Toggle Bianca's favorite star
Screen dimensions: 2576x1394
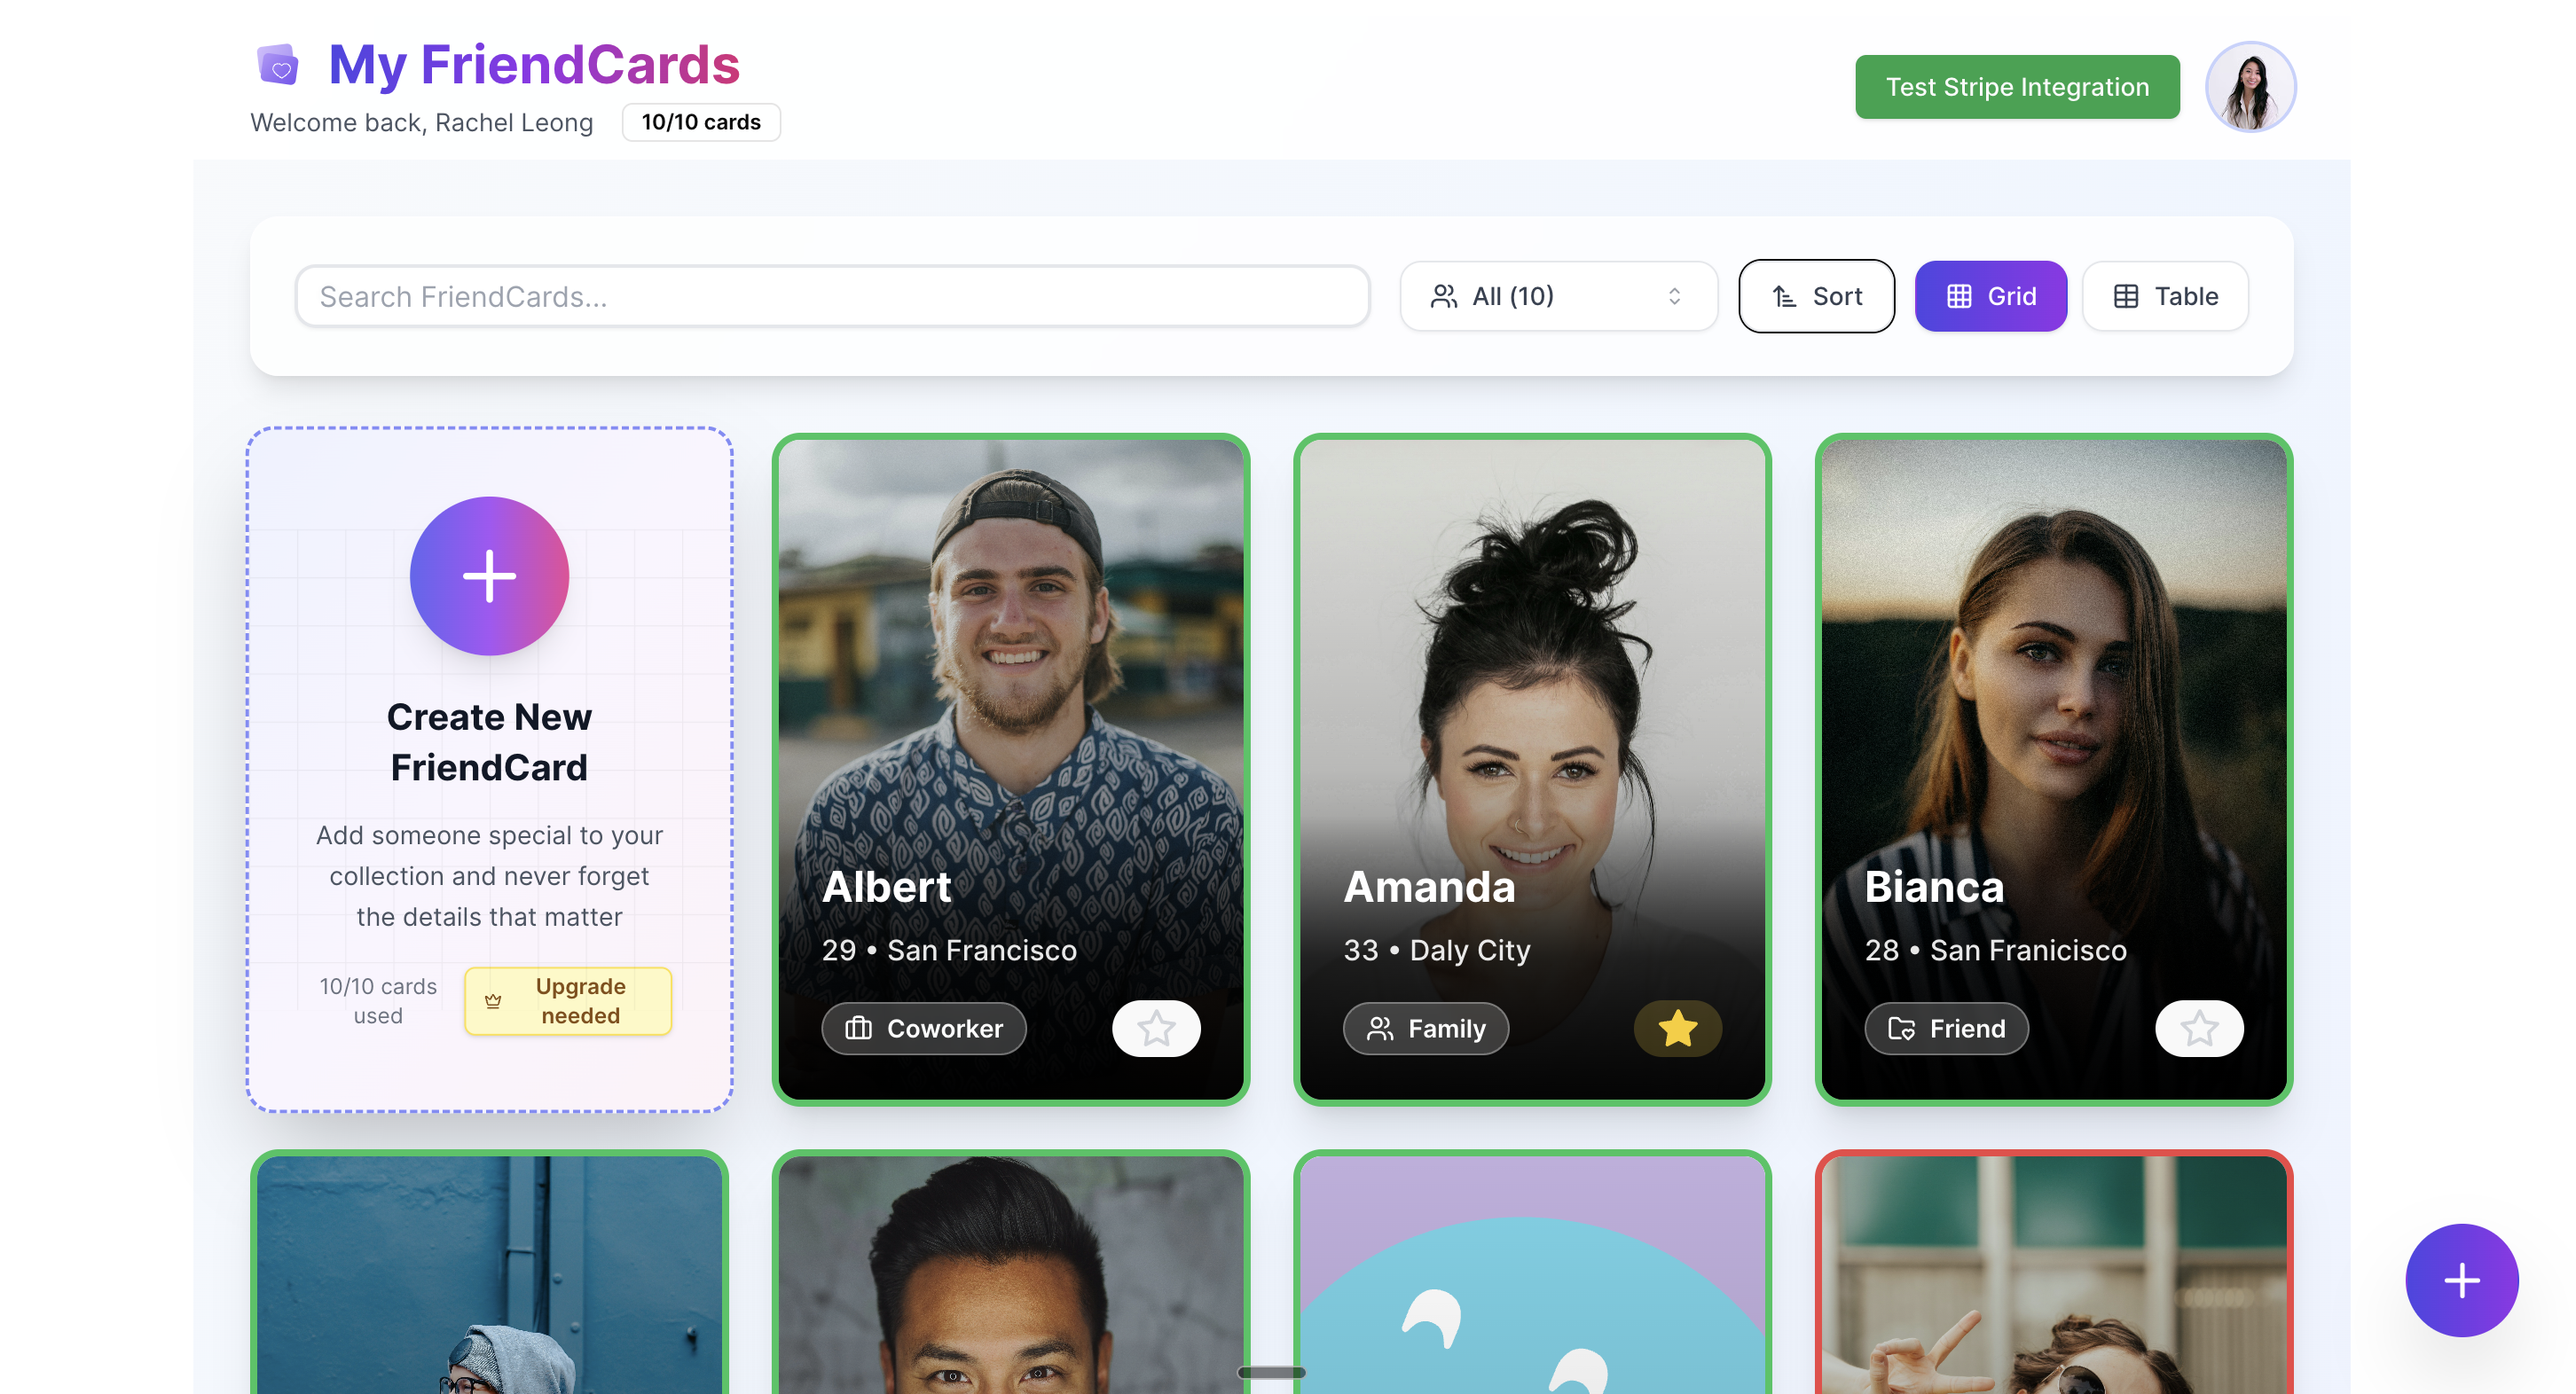click(2199, 1028)
